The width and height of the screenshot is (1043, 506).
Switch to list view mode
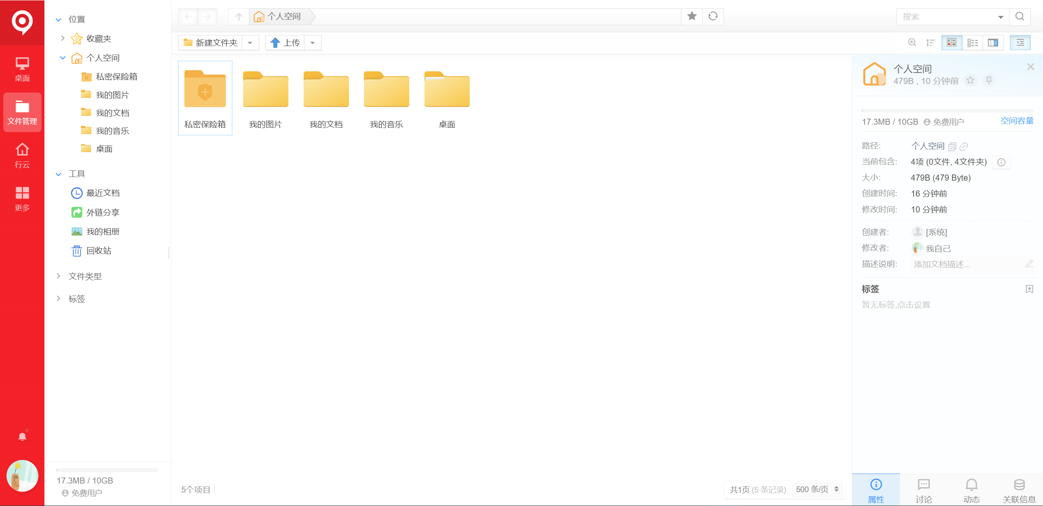click(972, 43)
